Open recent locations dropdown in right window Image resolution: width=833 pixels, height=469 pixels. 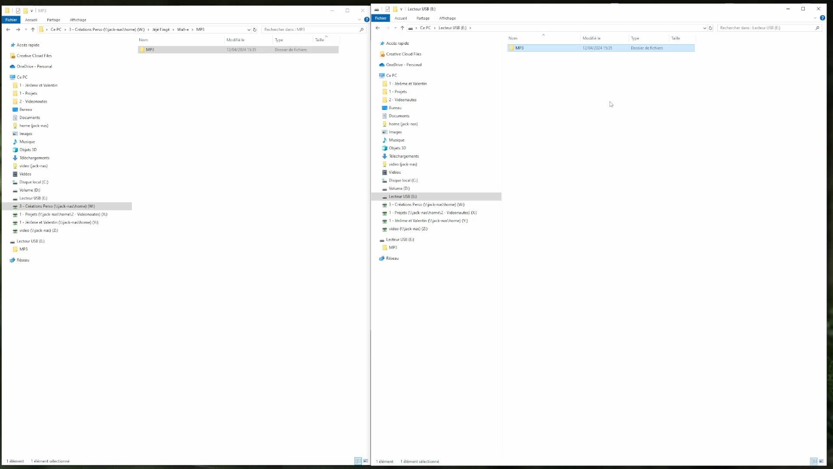pyautogui.click(x=395, y=28)
